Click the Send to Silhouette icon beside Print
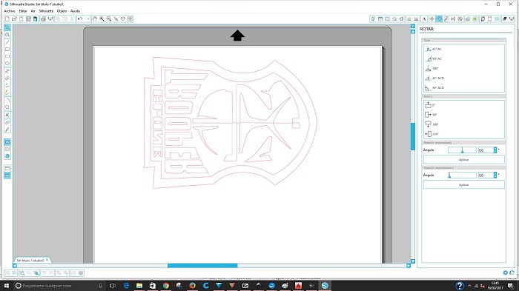Viewport: 519px width, 291px height. 50,19
